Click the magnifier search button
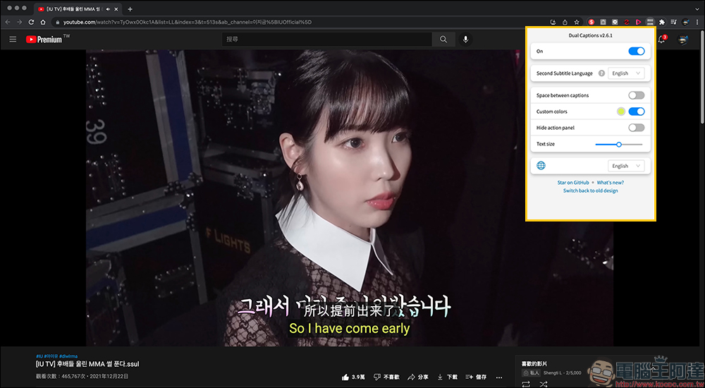This screenshot has width=705, height=388. click(443, 40)
